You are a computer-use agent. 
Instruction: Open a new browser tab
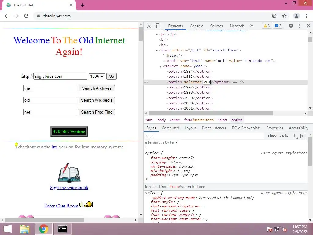pyautogui.click(x=83, y=5)
